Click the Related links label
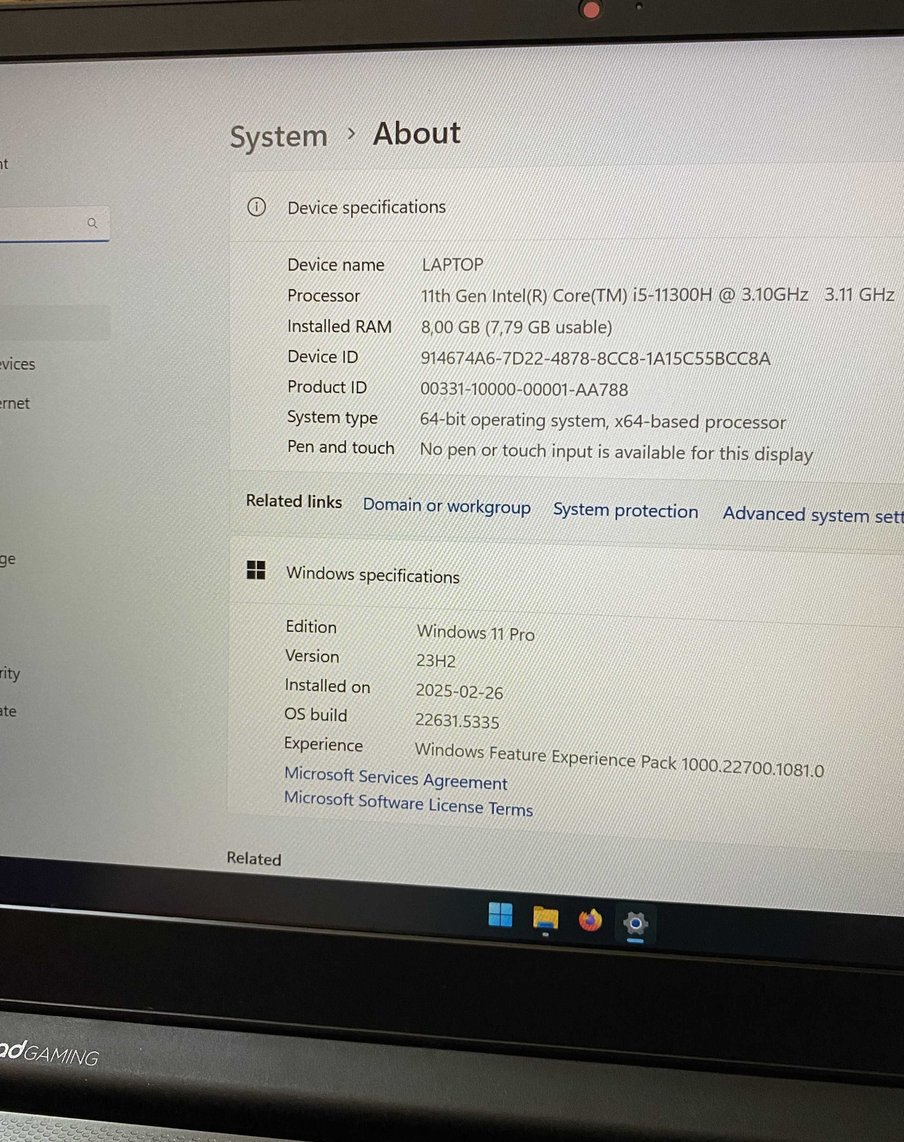This screenshot has height=1142, width=904. click(294, 501)
